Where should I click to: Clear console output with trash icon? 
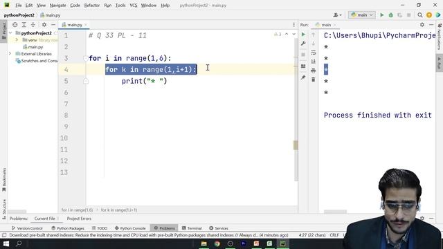[314, 80]
